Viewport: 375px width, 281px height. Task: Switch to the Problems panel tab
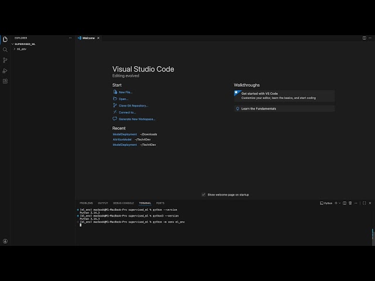(x=86, y=203)
